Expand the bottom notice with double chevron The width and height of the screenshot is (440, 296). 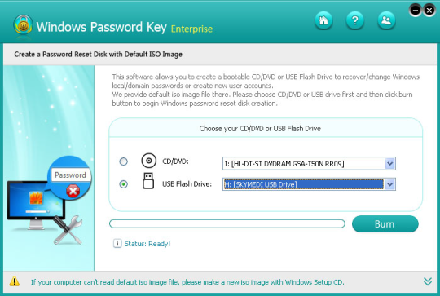pos(428,281)
